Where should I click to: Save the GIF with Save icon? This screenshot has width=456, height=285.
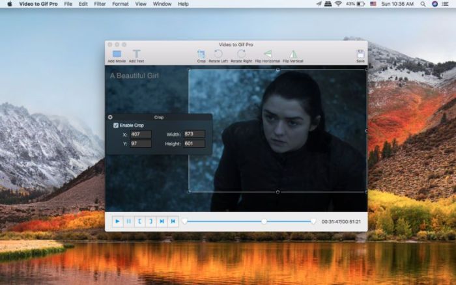[360, 55]
